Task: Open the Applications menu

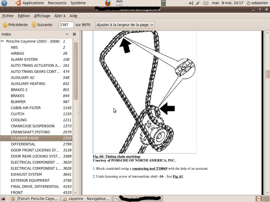Action: point(33,3)
